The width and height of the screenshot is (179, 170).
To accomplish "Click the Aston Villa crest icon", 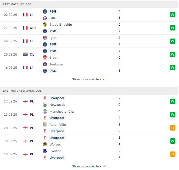I will [x=45, y=125].
